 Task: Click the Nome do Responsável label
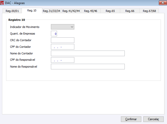(23, 67)
